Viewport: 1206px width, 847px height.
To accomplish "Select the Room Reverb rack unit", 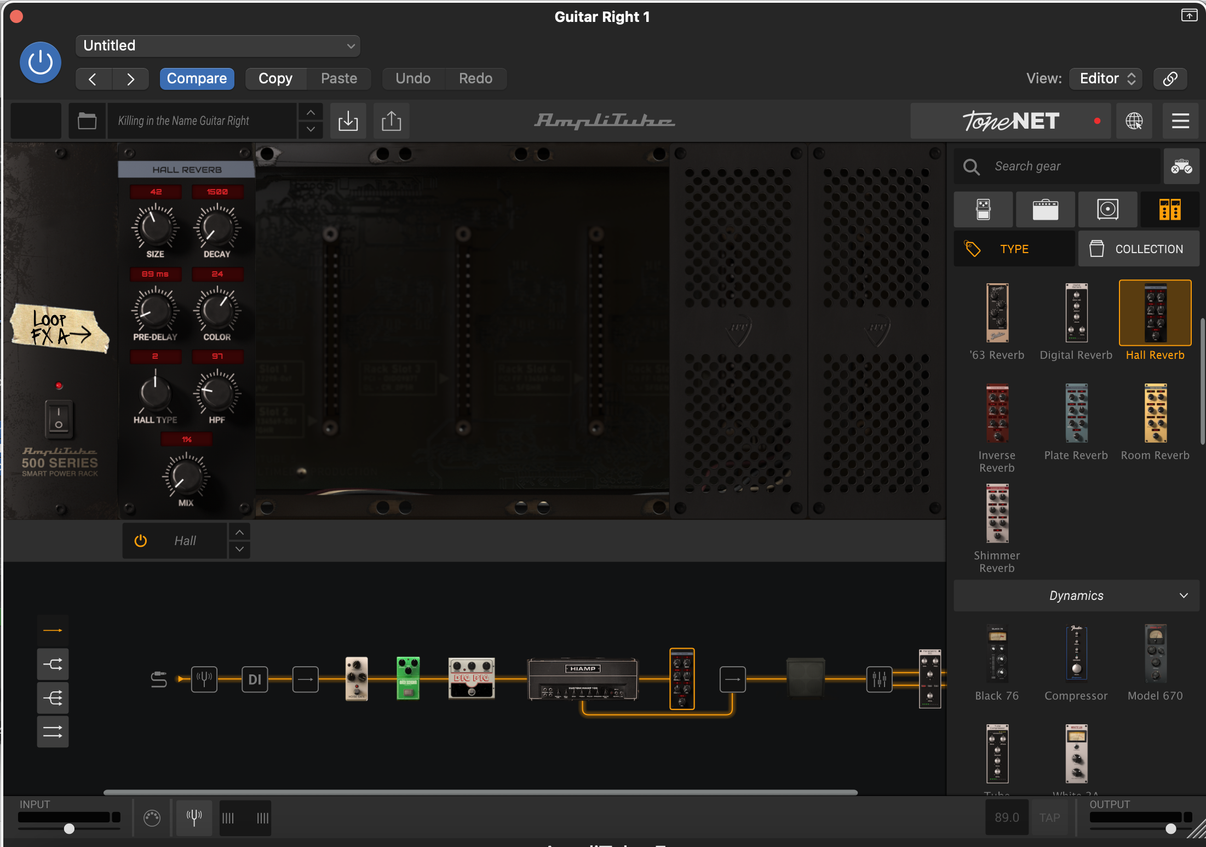I will 1155,422.
